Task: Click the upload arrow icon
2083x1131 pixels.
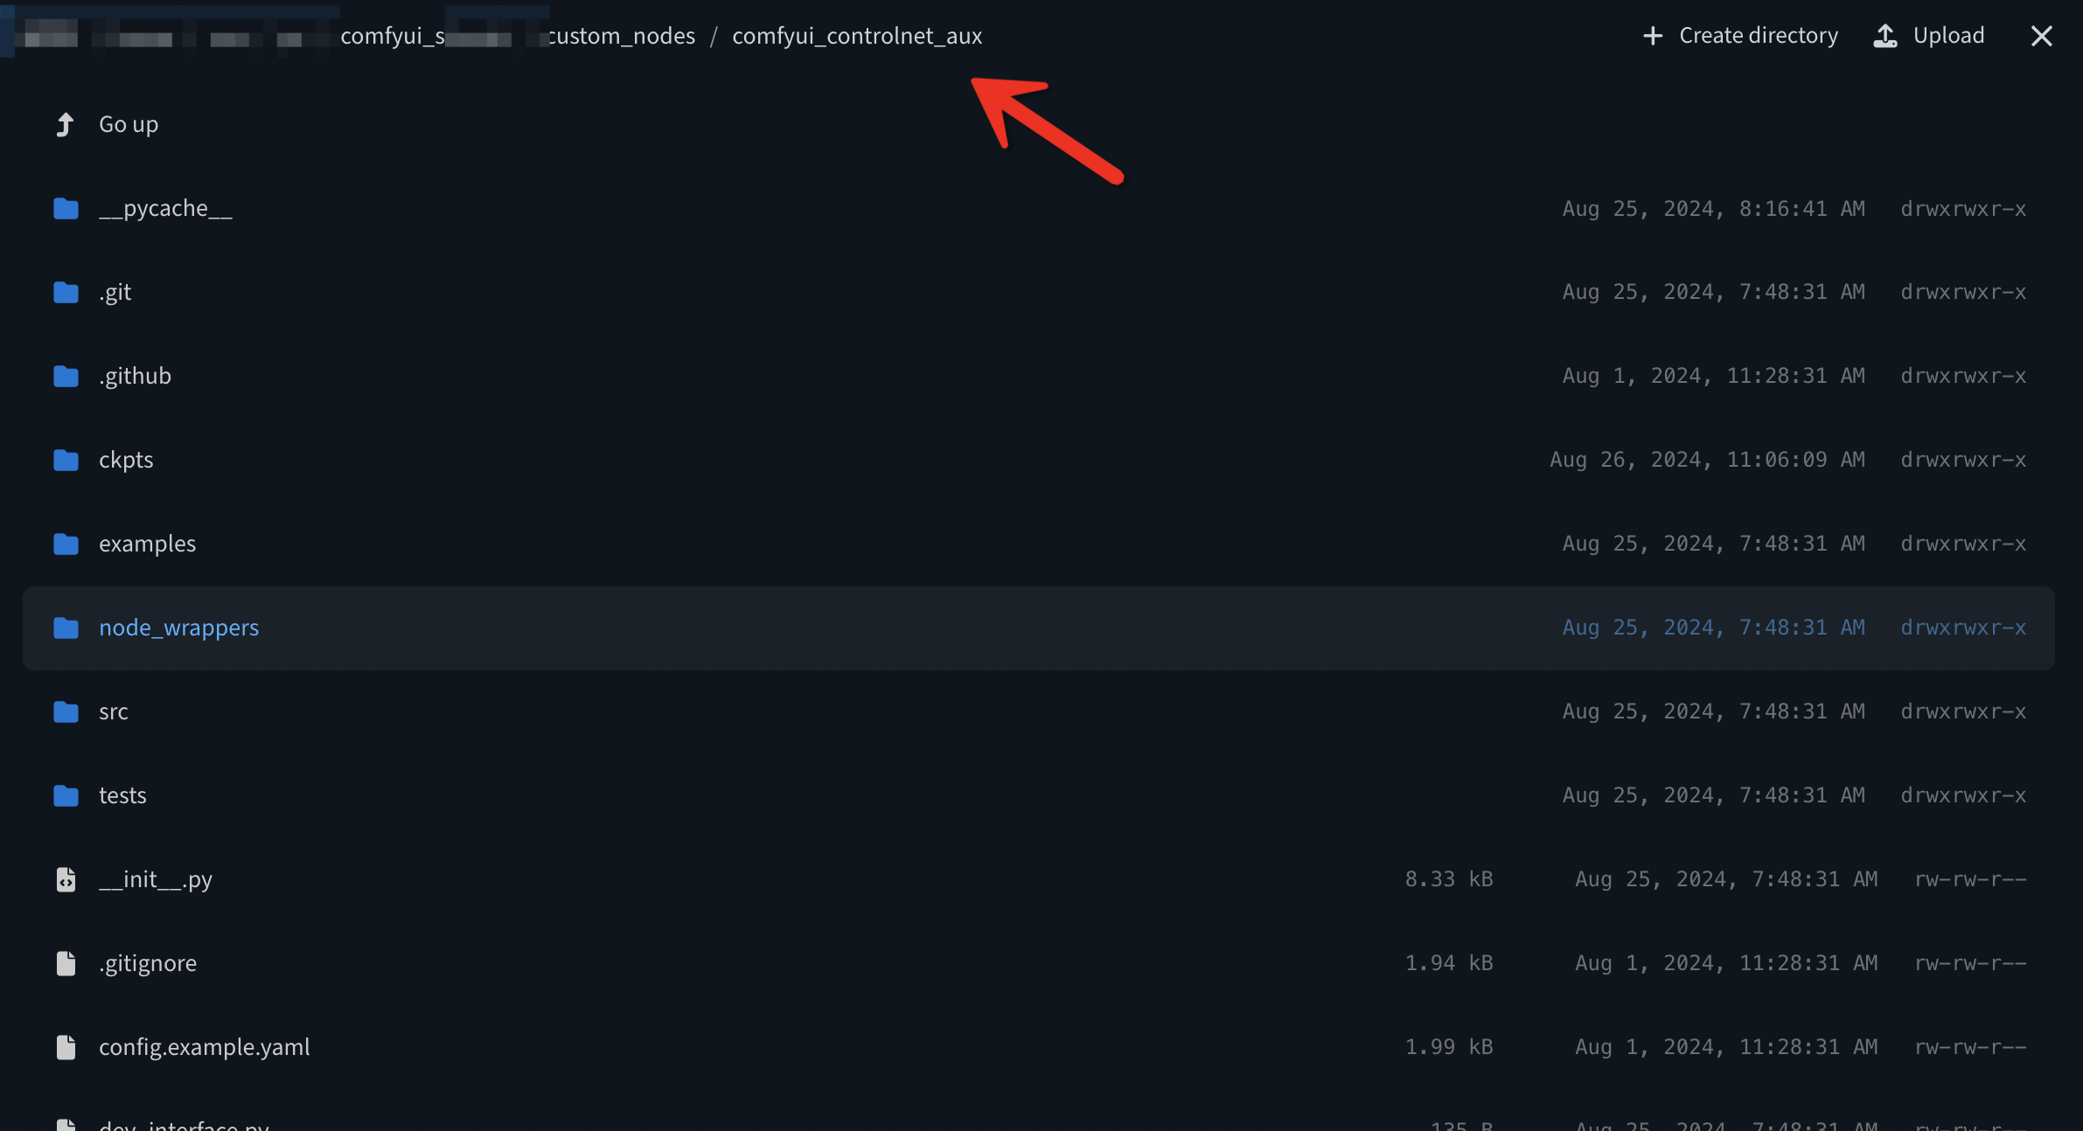Action: [1885, 36]
